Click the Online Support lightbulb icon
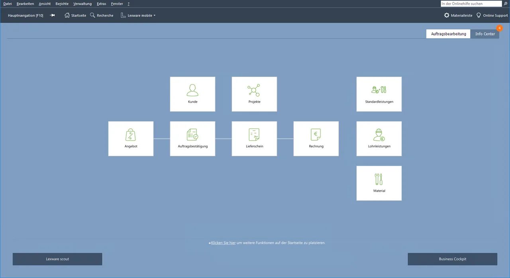This screenshot has width=510, height=278. (479, 15)
